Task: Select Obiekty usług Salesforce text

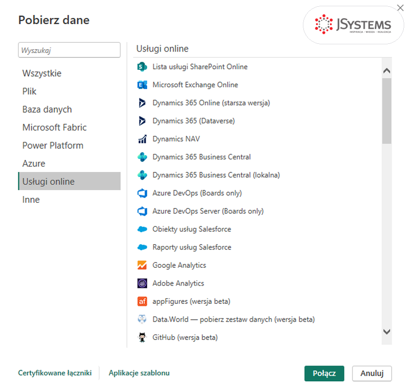Action: tap(191, 229)
